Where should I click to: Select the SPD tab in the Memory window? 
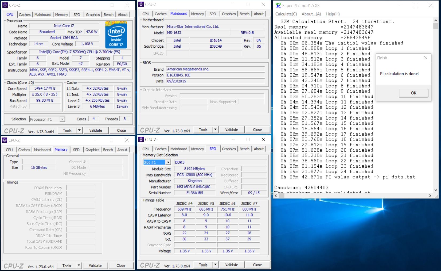(76, 150)
